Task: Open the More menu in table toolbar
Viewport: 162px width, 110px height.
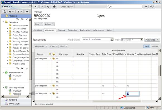Action: point(64,46)
